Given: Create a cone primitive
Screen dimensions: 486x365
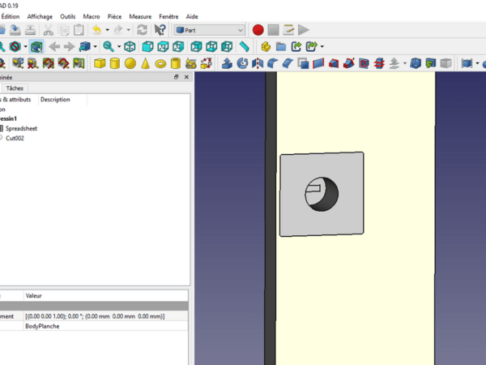Looking at the screenshot, I should click(x=146, y=63).
